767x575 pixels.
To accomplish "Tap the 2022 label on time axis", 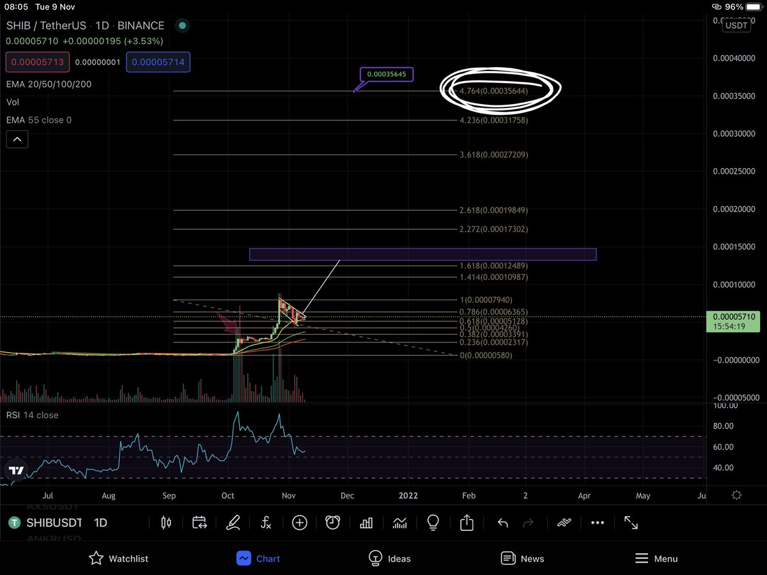I will tap(408, 495).
